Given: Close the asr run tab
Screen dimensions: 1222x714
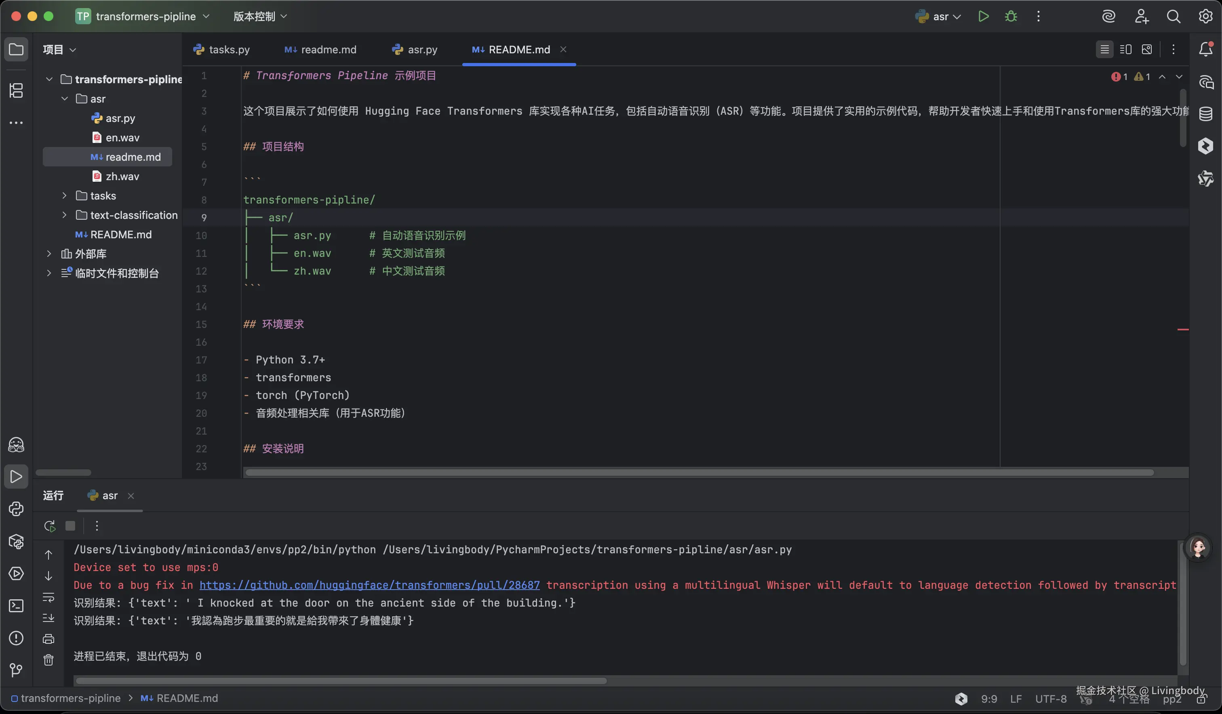Looking at the screenshot, I should click(131, 496).
